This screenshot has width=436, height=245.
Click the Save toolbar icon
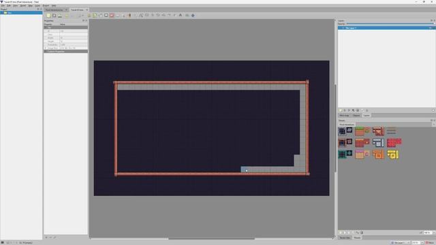click(x=60, y=16)
